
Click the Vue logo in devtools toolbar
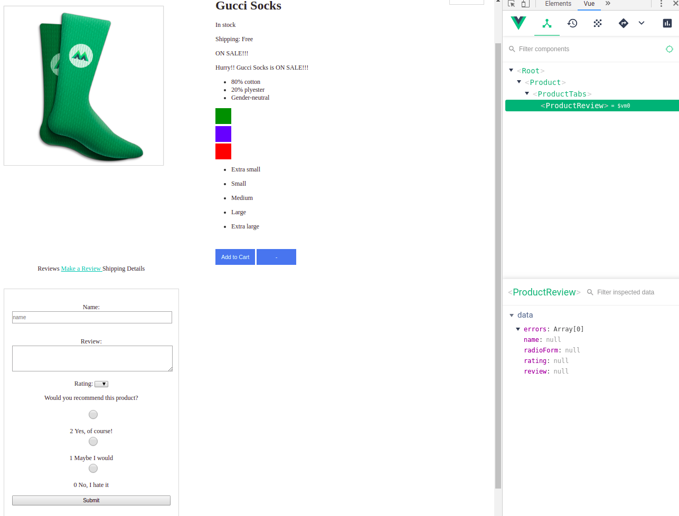518,23
